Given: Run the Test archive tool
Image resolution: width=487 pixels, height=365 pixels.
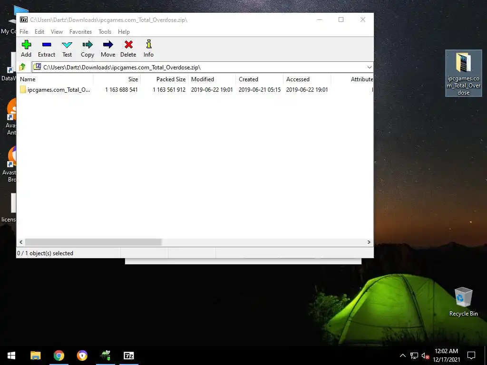Looking at the screenshot, I should 67,48.
